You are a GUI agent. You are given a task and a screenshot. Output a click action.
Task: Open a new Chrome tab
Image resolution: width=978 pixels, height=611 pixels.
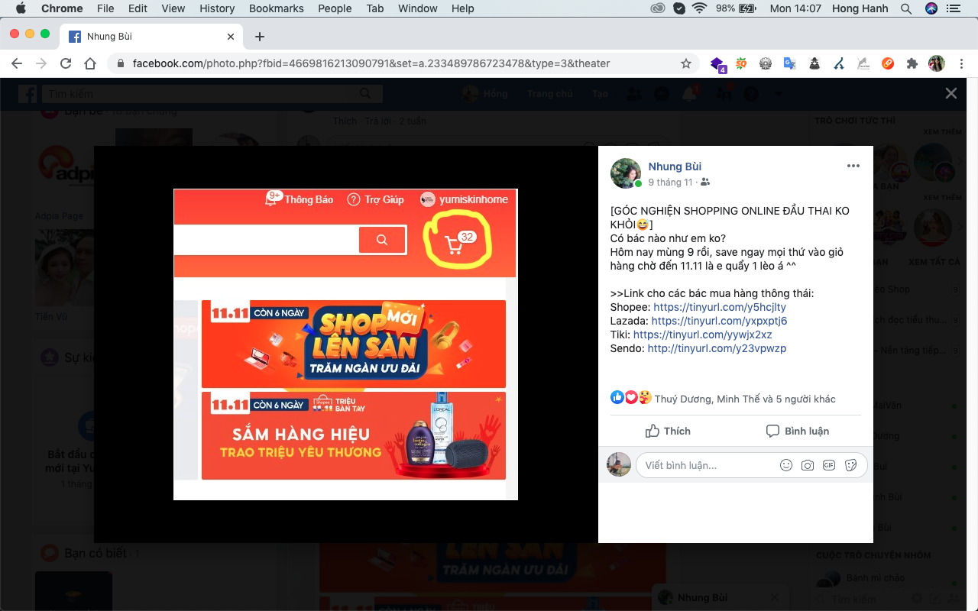(260, 37)
